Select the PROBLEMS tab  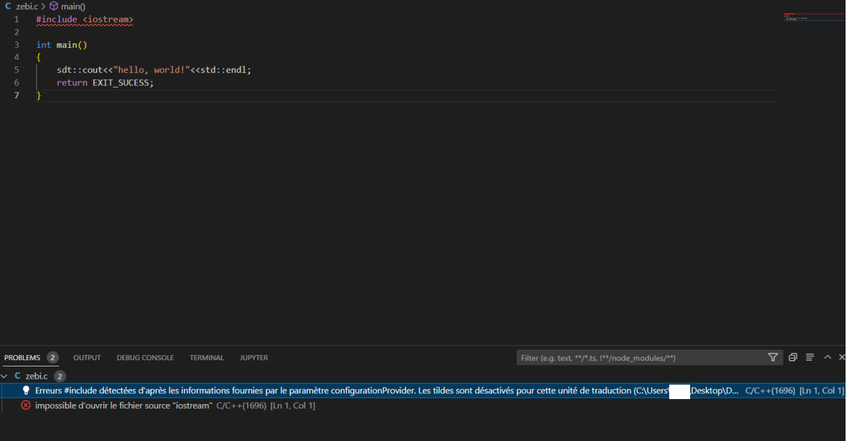click(x=22, y=358)
